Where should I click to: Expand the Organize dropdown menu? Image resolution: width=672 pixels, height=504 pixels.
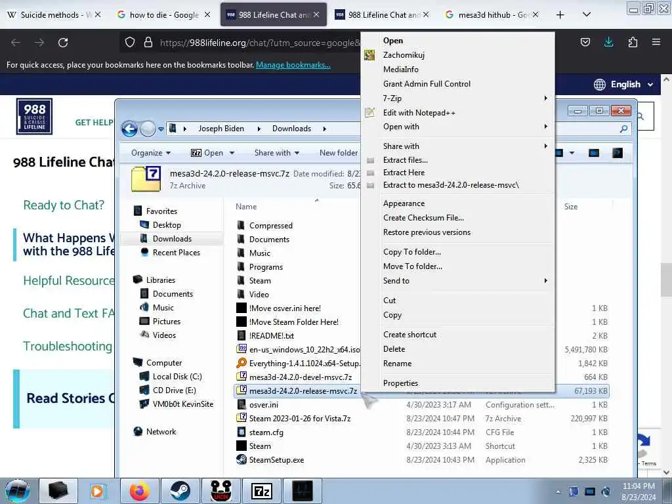[x=151, y=153]
